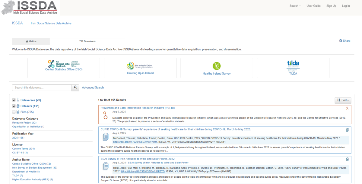Screen dimensions: 362x184
Task: Click 'Irish Social Science Data Archive' subtitle text
Action: 51,23
